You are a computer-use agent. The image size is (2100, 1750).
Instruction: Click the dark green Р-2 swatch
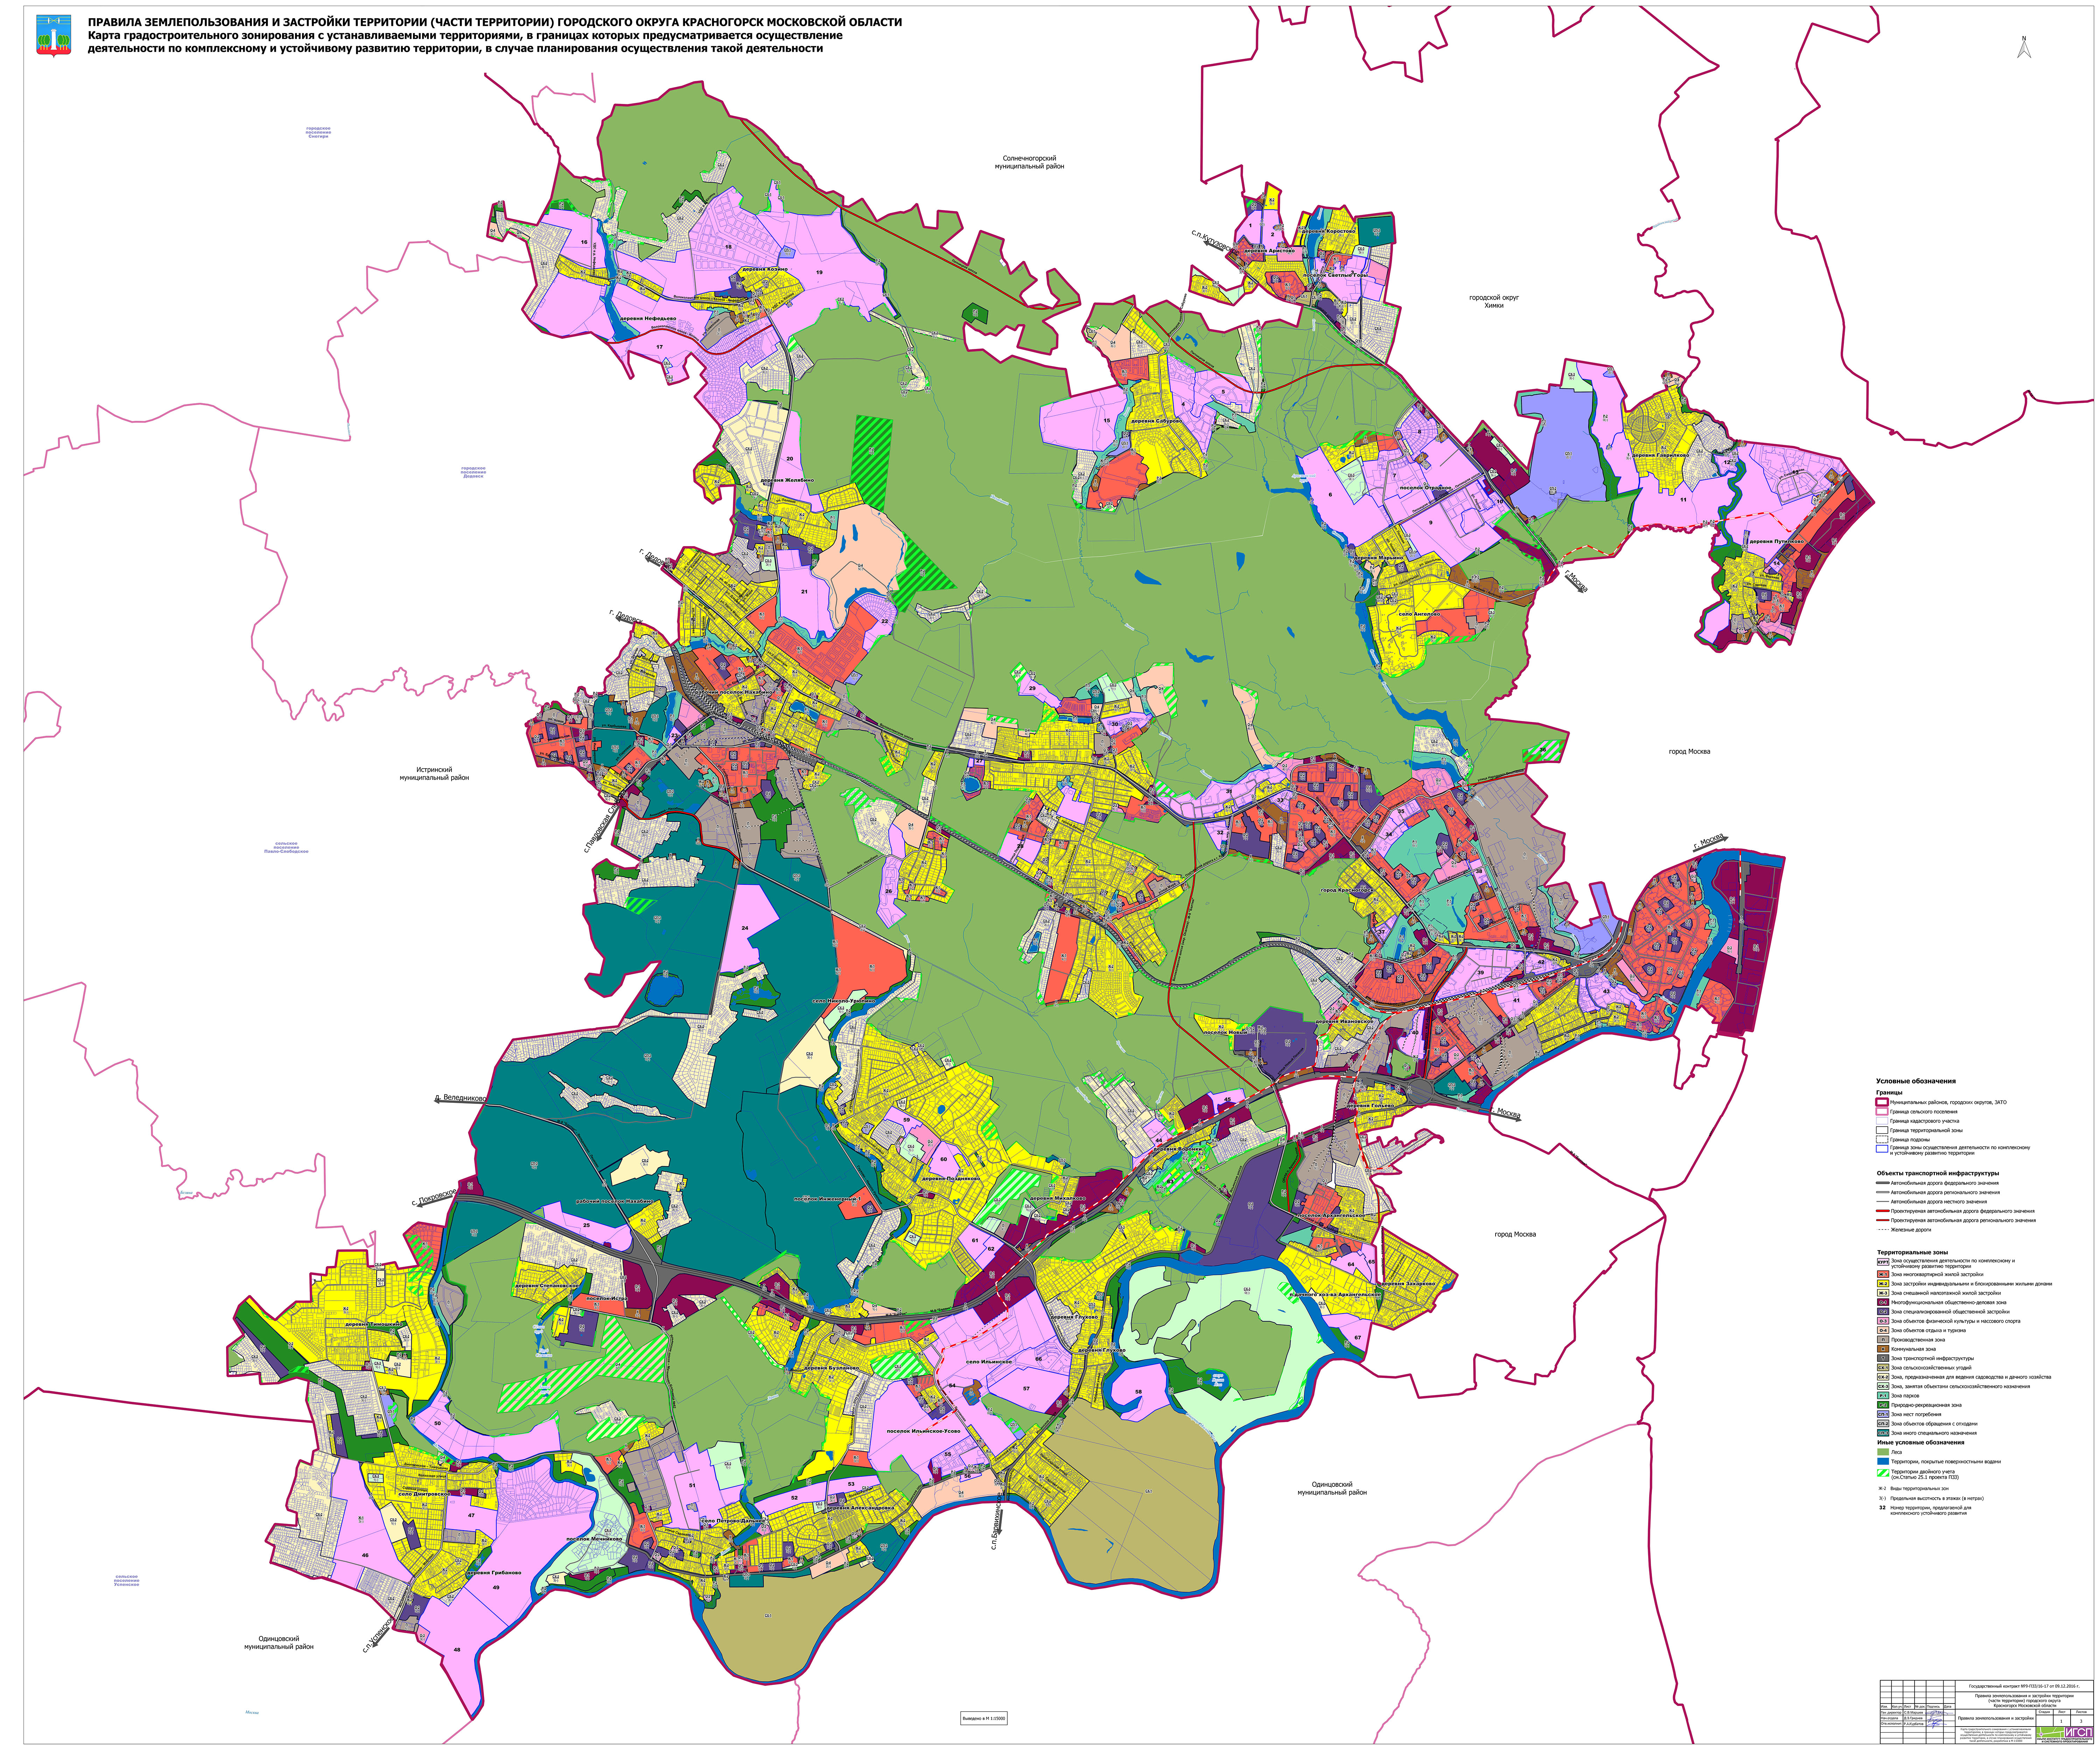pyautogui.click(x=1883, y=1405)
